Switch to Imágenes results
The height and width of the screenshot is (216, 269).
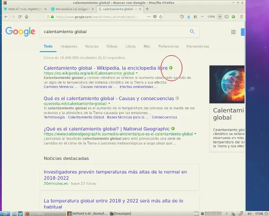(x=69, y=46)
